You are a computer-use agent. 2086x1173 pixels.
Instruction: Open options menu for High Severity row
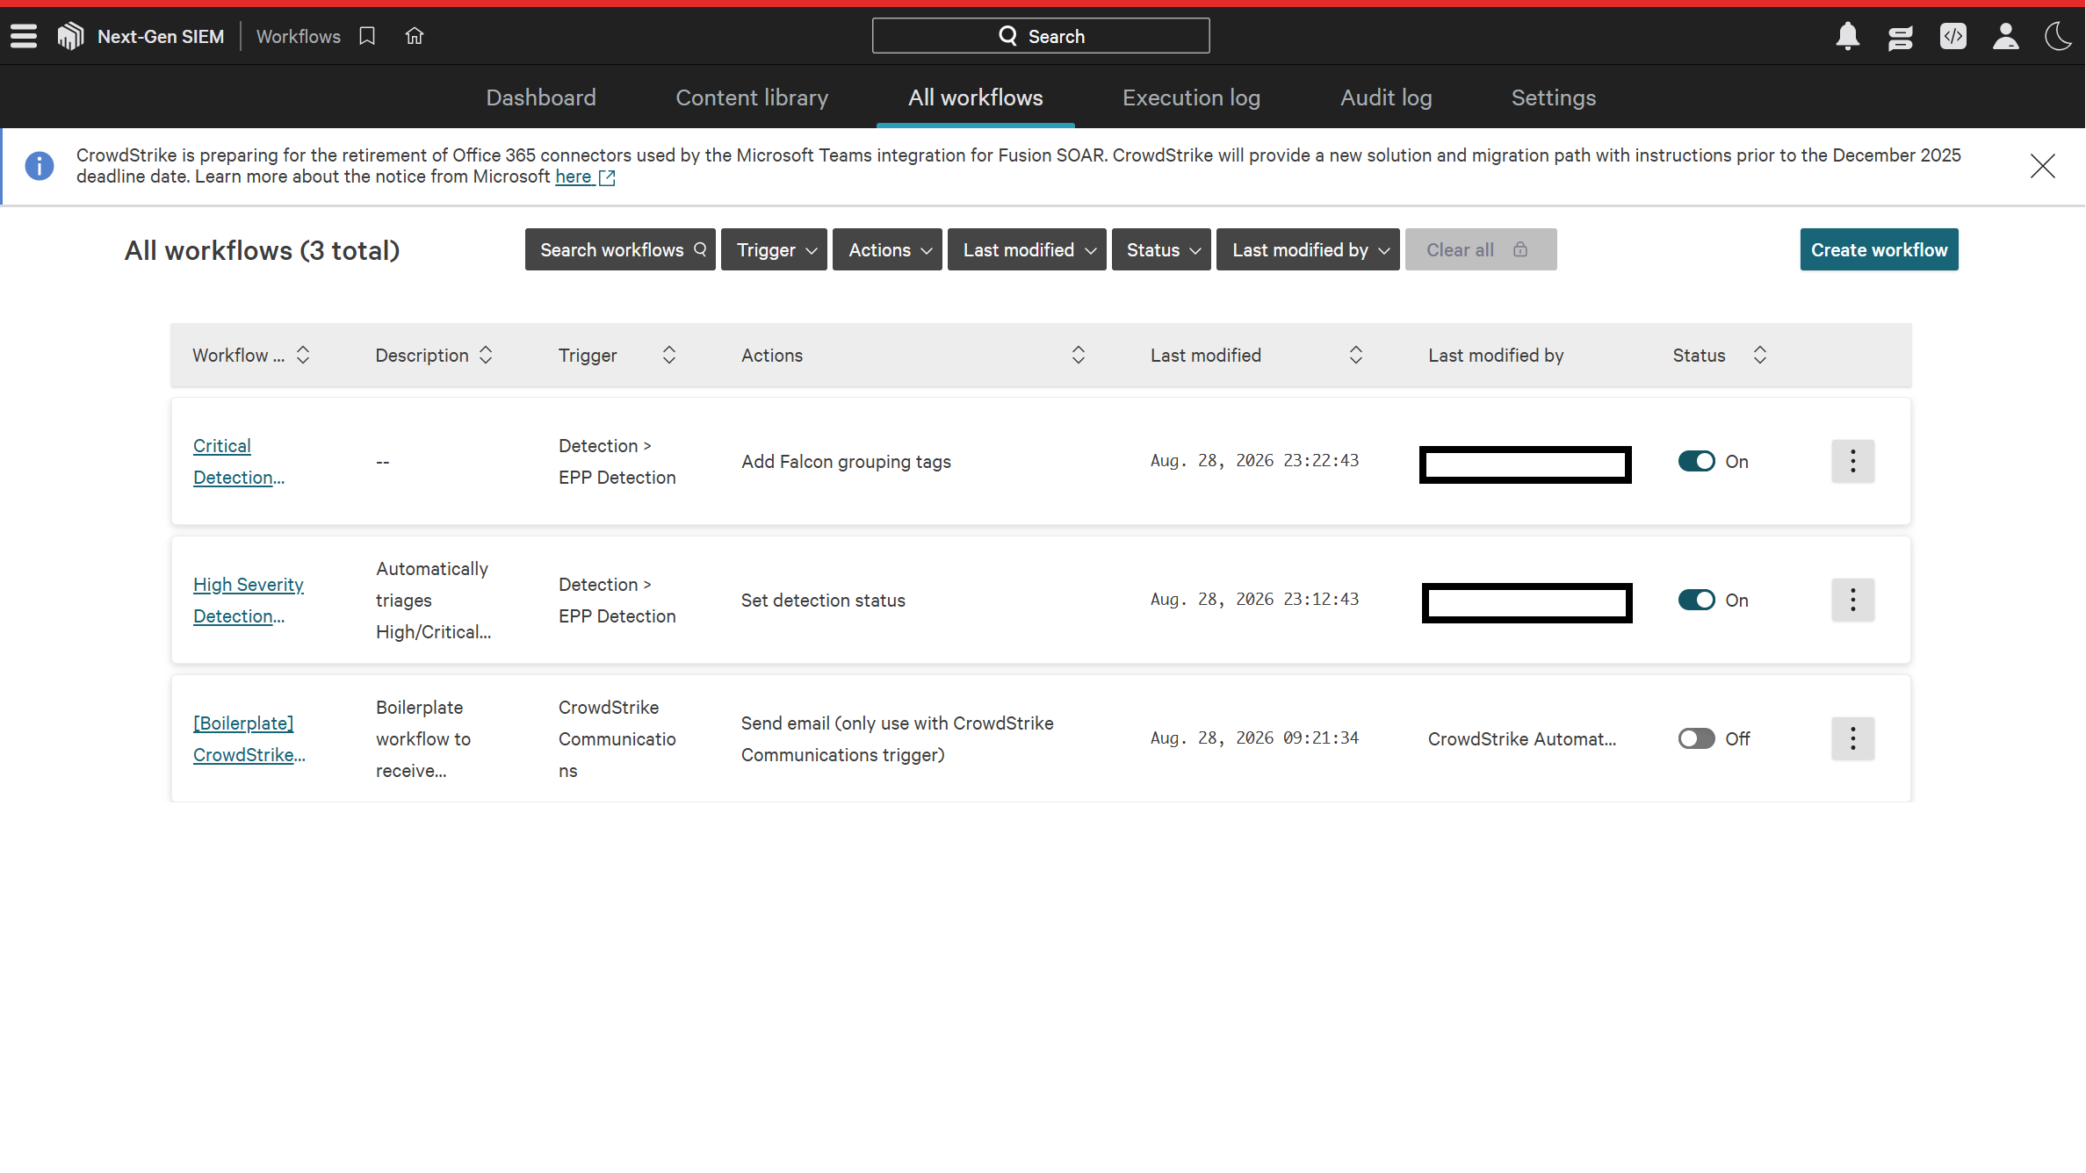(1853, 600)
